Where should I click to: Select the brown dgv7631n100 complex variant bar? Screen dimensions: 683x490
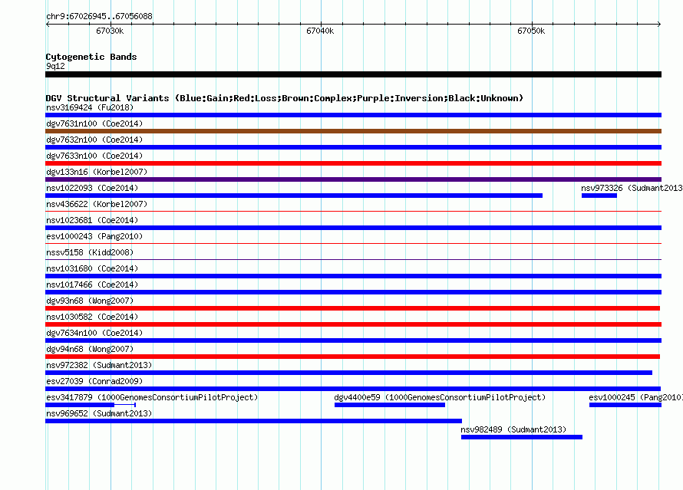[353, 131]
